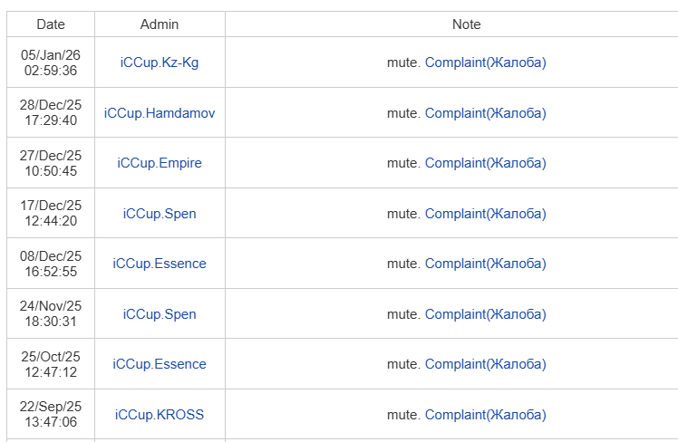Click the Date column header
The height and width of the screenshot is (442, 678).
point(51,24)
